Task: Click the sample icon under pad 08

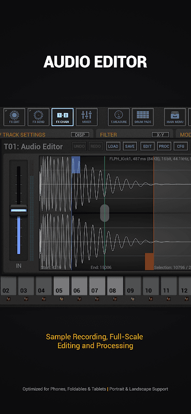Action: point(115,299)
